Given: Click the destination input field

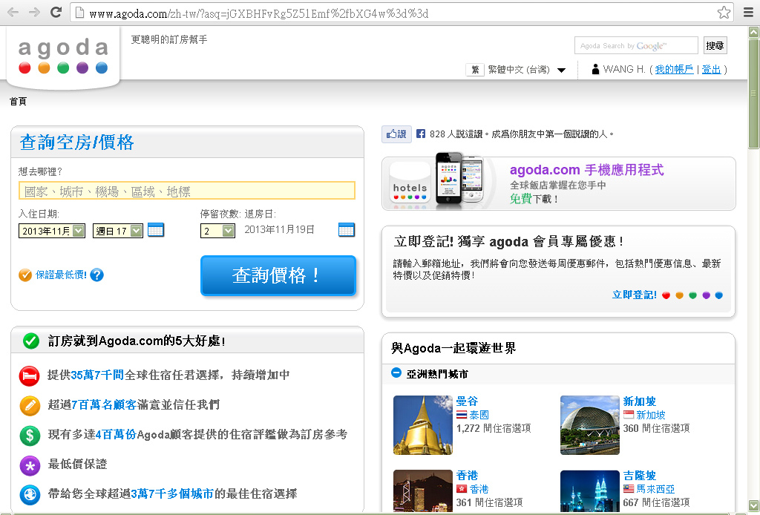Looking at the screenshot, I should pyautogui.click(x=186, y=191).
